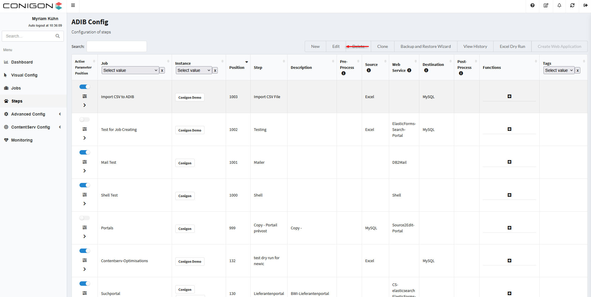Open Dashboard in the sidebar menu

(22, 62)
